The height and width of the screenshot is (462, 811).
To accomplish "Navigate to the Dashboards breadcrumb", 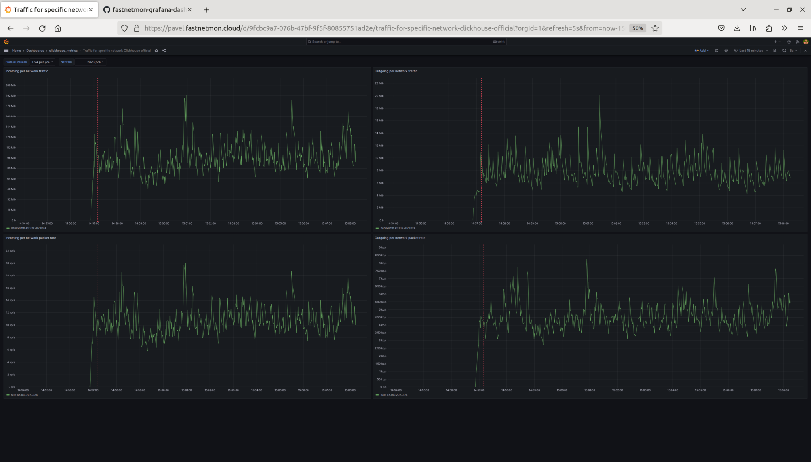I will click(35, 51).
